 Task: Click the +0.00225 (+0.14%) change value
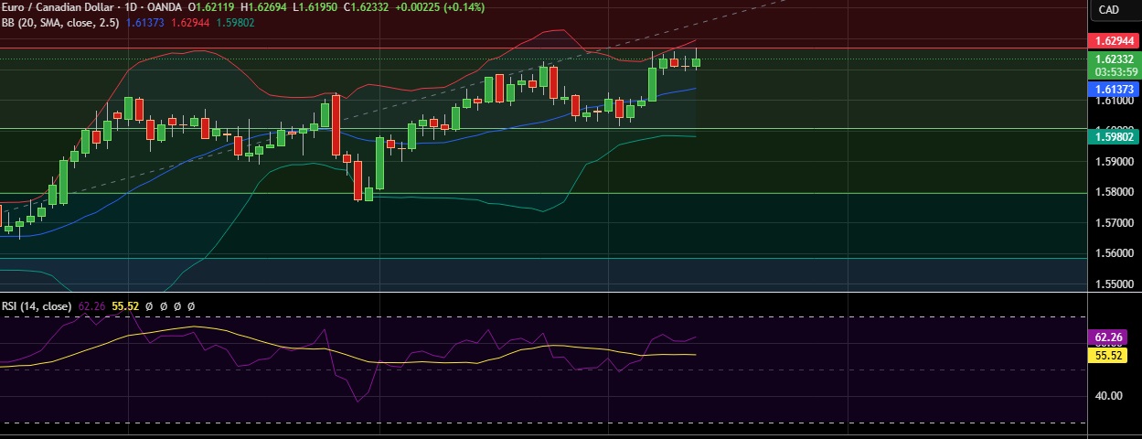pos(442,7)
